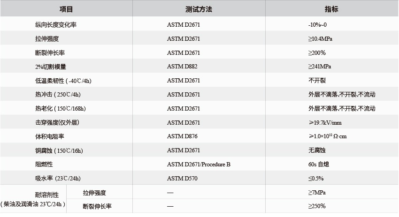Select the 60s 自熄 indicator value

tap(319, 165)
